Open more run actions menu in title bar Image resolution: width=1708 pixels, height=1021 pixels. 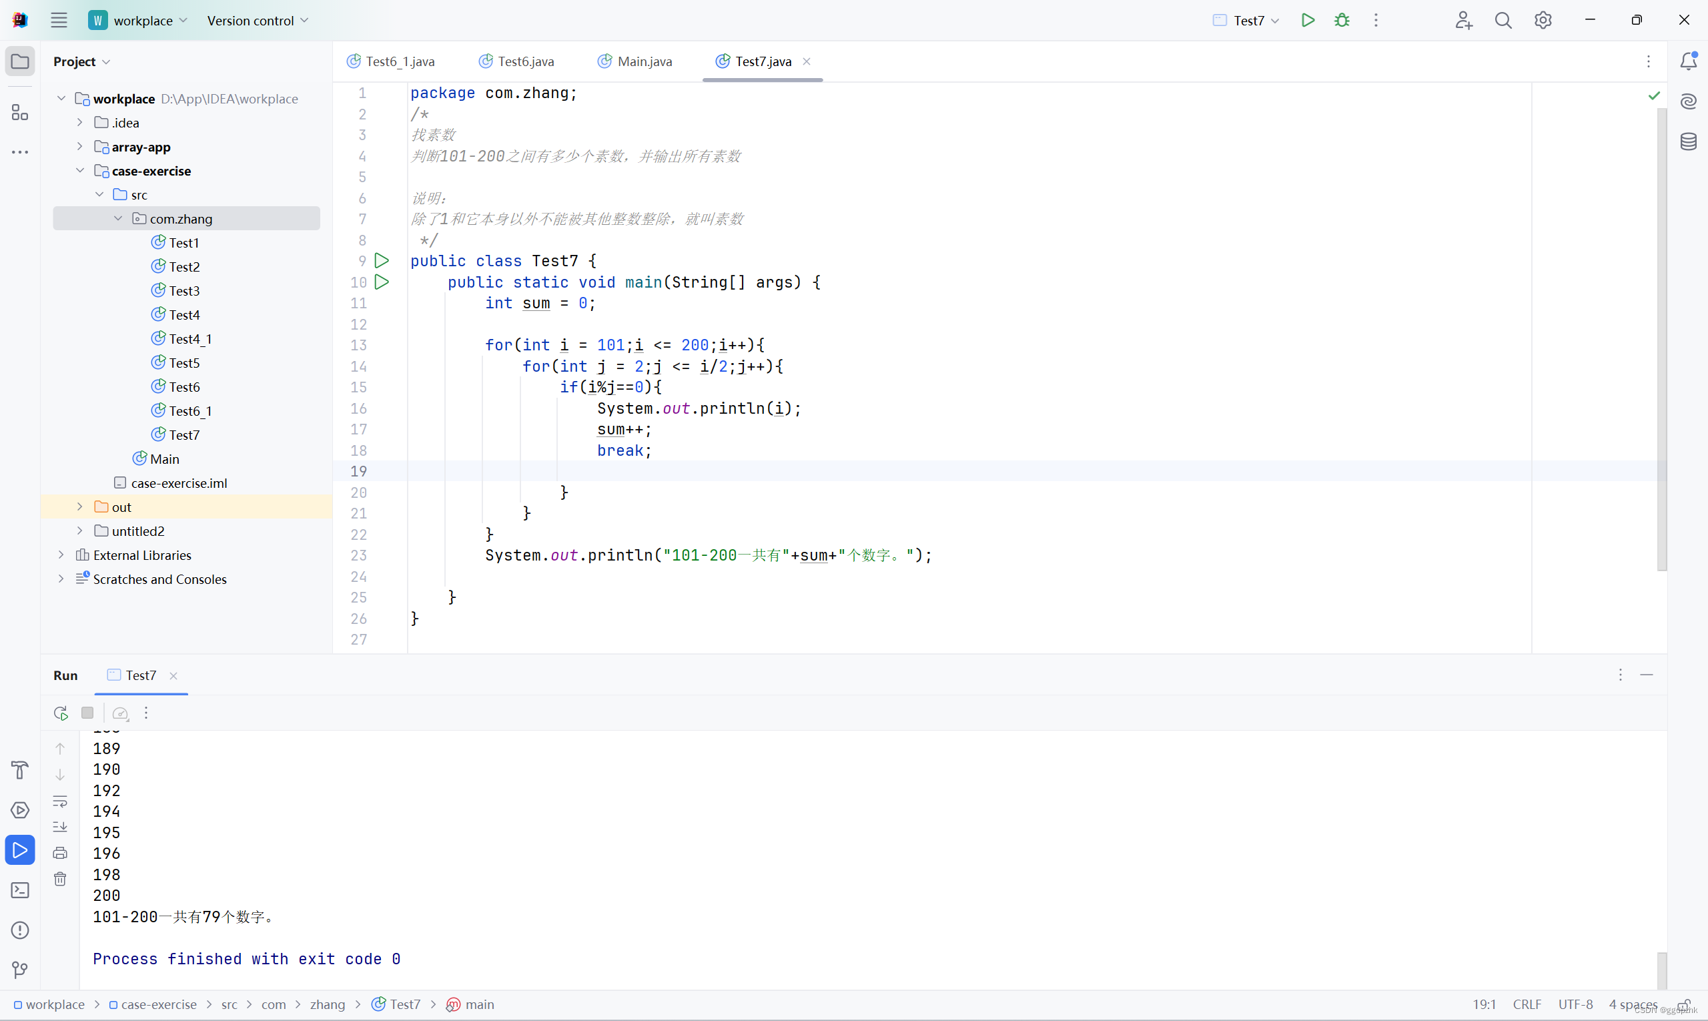tap(1376, 20)
